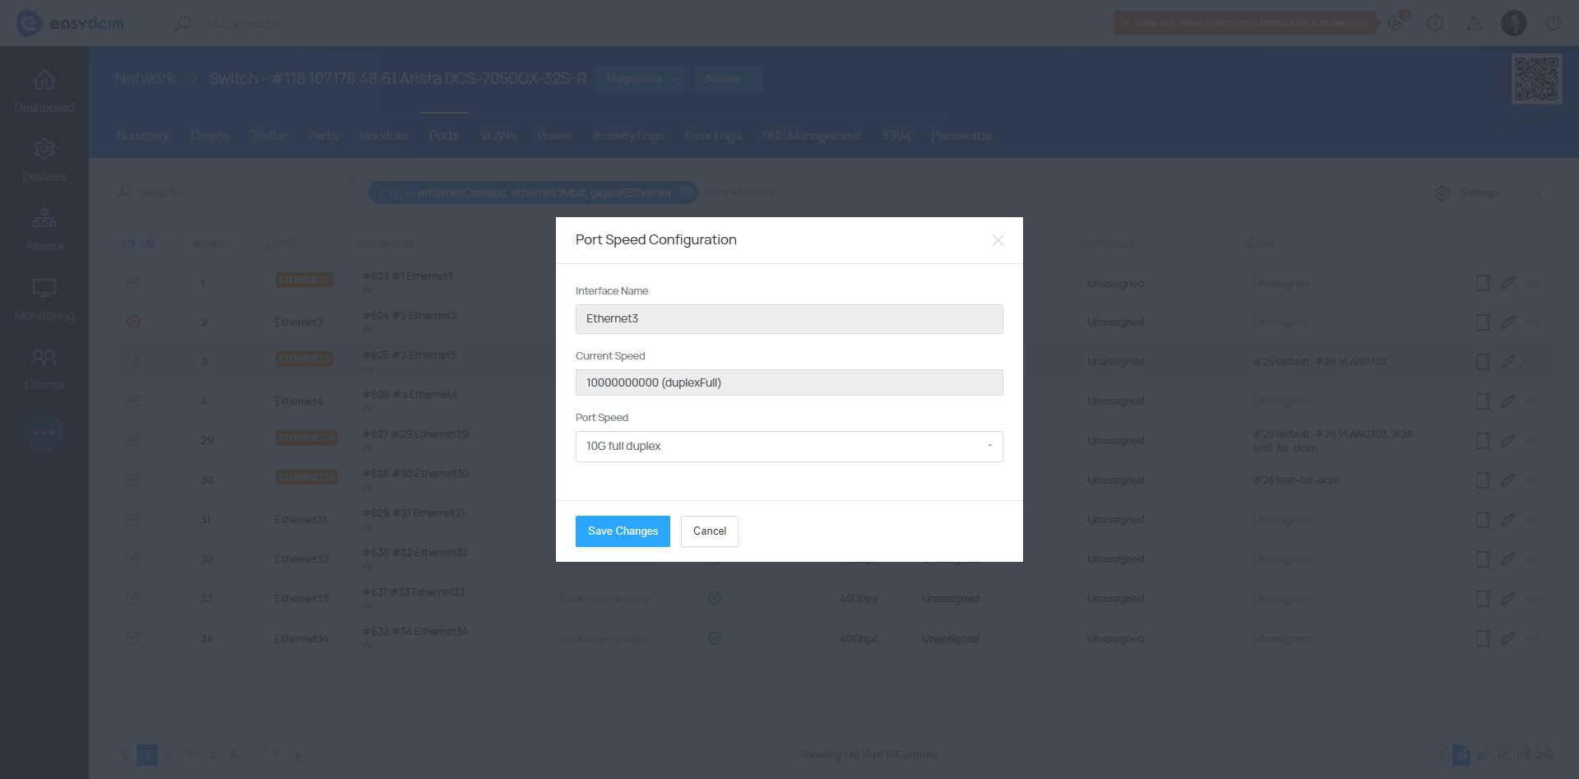Click the info circle icon in header
Viewport: 1579px width, 779px height.
point(1435,23)
